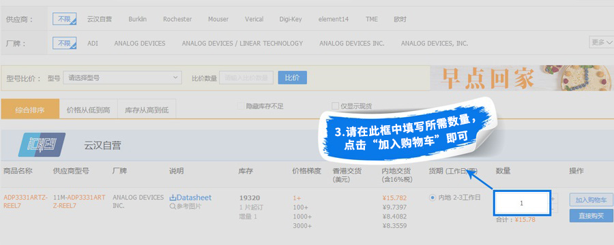
Task: Click the price ¥15.782
Action: (394, 198)
